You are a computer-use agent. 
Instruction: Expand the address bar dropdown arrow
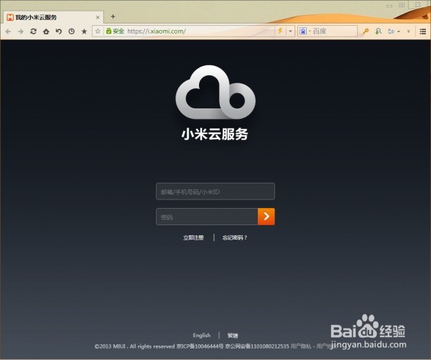(290, 32)
